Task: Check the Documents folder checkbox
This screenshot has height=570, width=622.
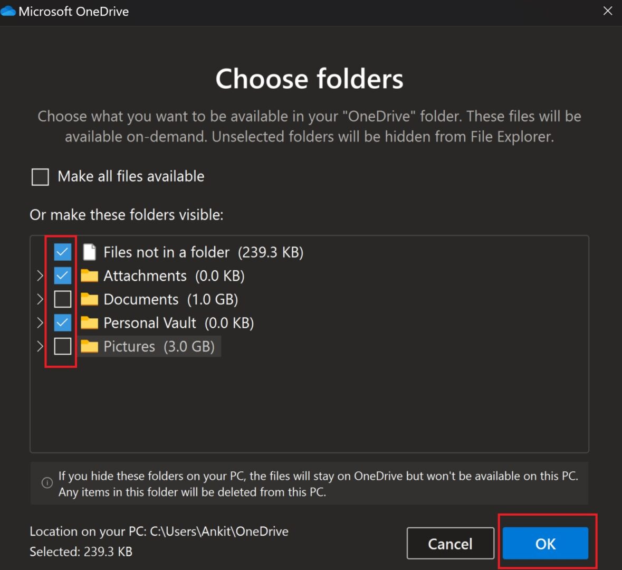Action: [x=62, y=299]
